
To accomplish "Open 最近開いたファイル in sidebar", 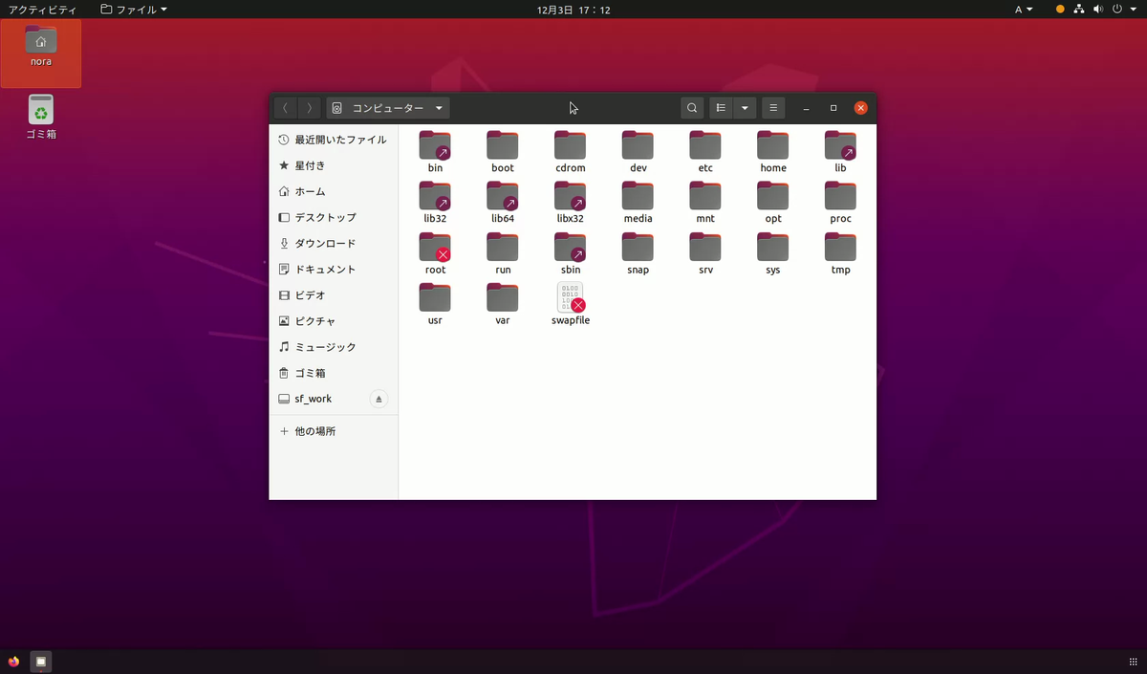I will point(334,140).
